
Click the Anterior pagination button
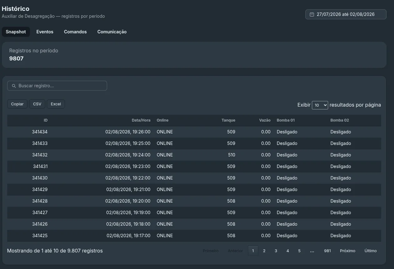pyautogui.click(x=235, y=251)
